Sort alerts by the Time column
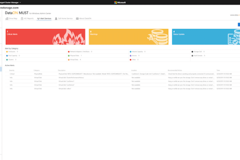The height and width of the screenshot is (160, 240). point(218,71)
